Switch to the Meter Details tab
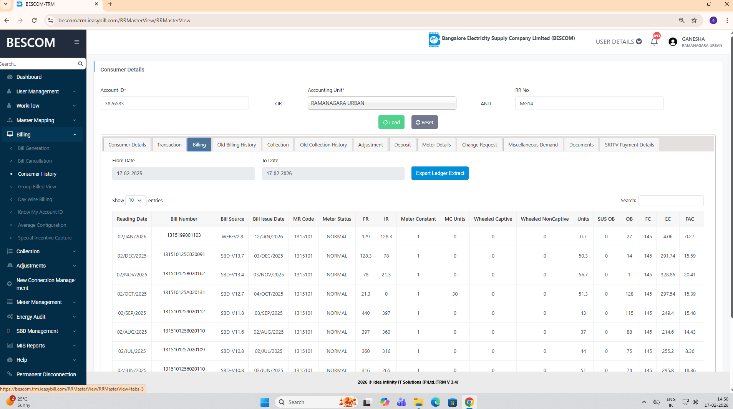The height and width of the screenshot is (409, 733). 436,145
